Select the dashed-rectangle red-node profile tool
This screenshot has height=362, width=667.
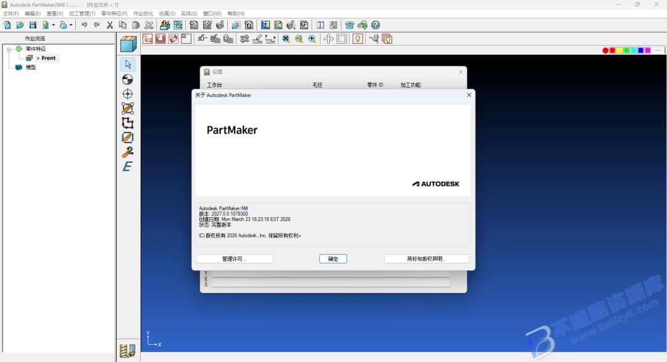[x=128, y=123]
